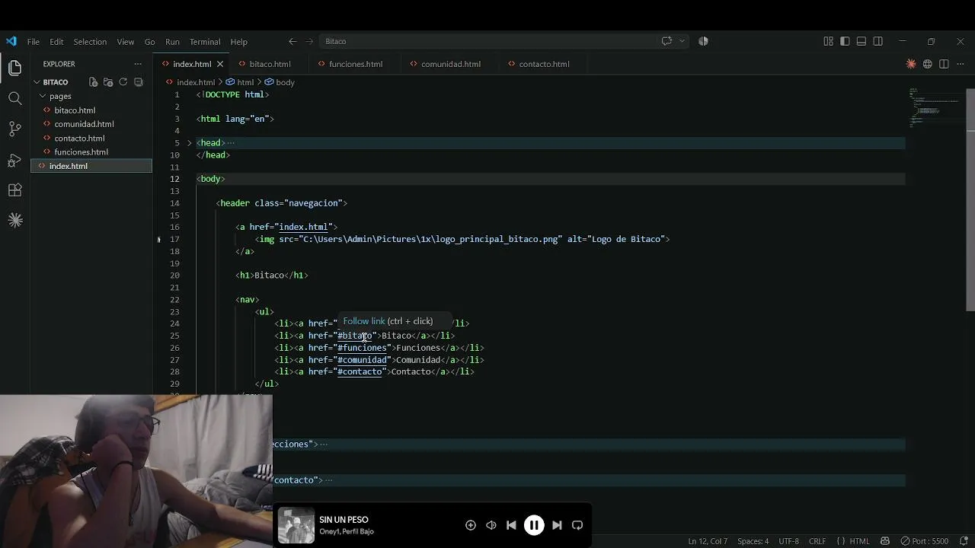Open the chat dropdown arrow in title bar
The image size is (975, 548).
pos(682,41)
